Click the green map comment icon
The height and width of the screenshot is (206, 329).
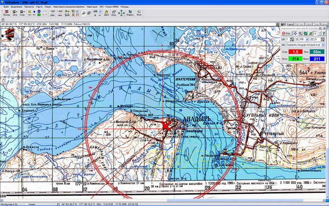click(39, 15)
